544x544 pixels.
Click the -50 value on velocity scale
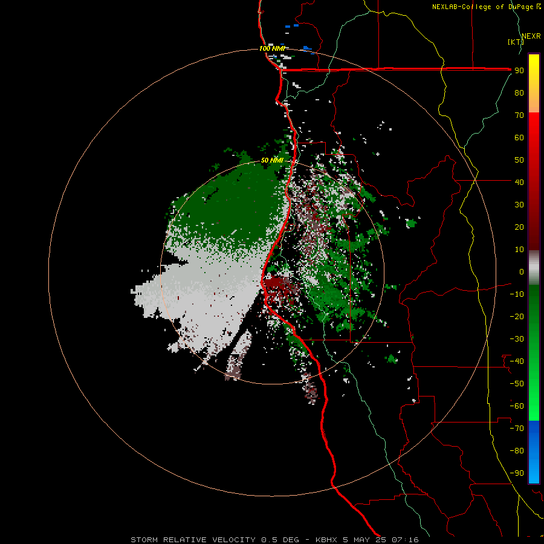point(517,383)
